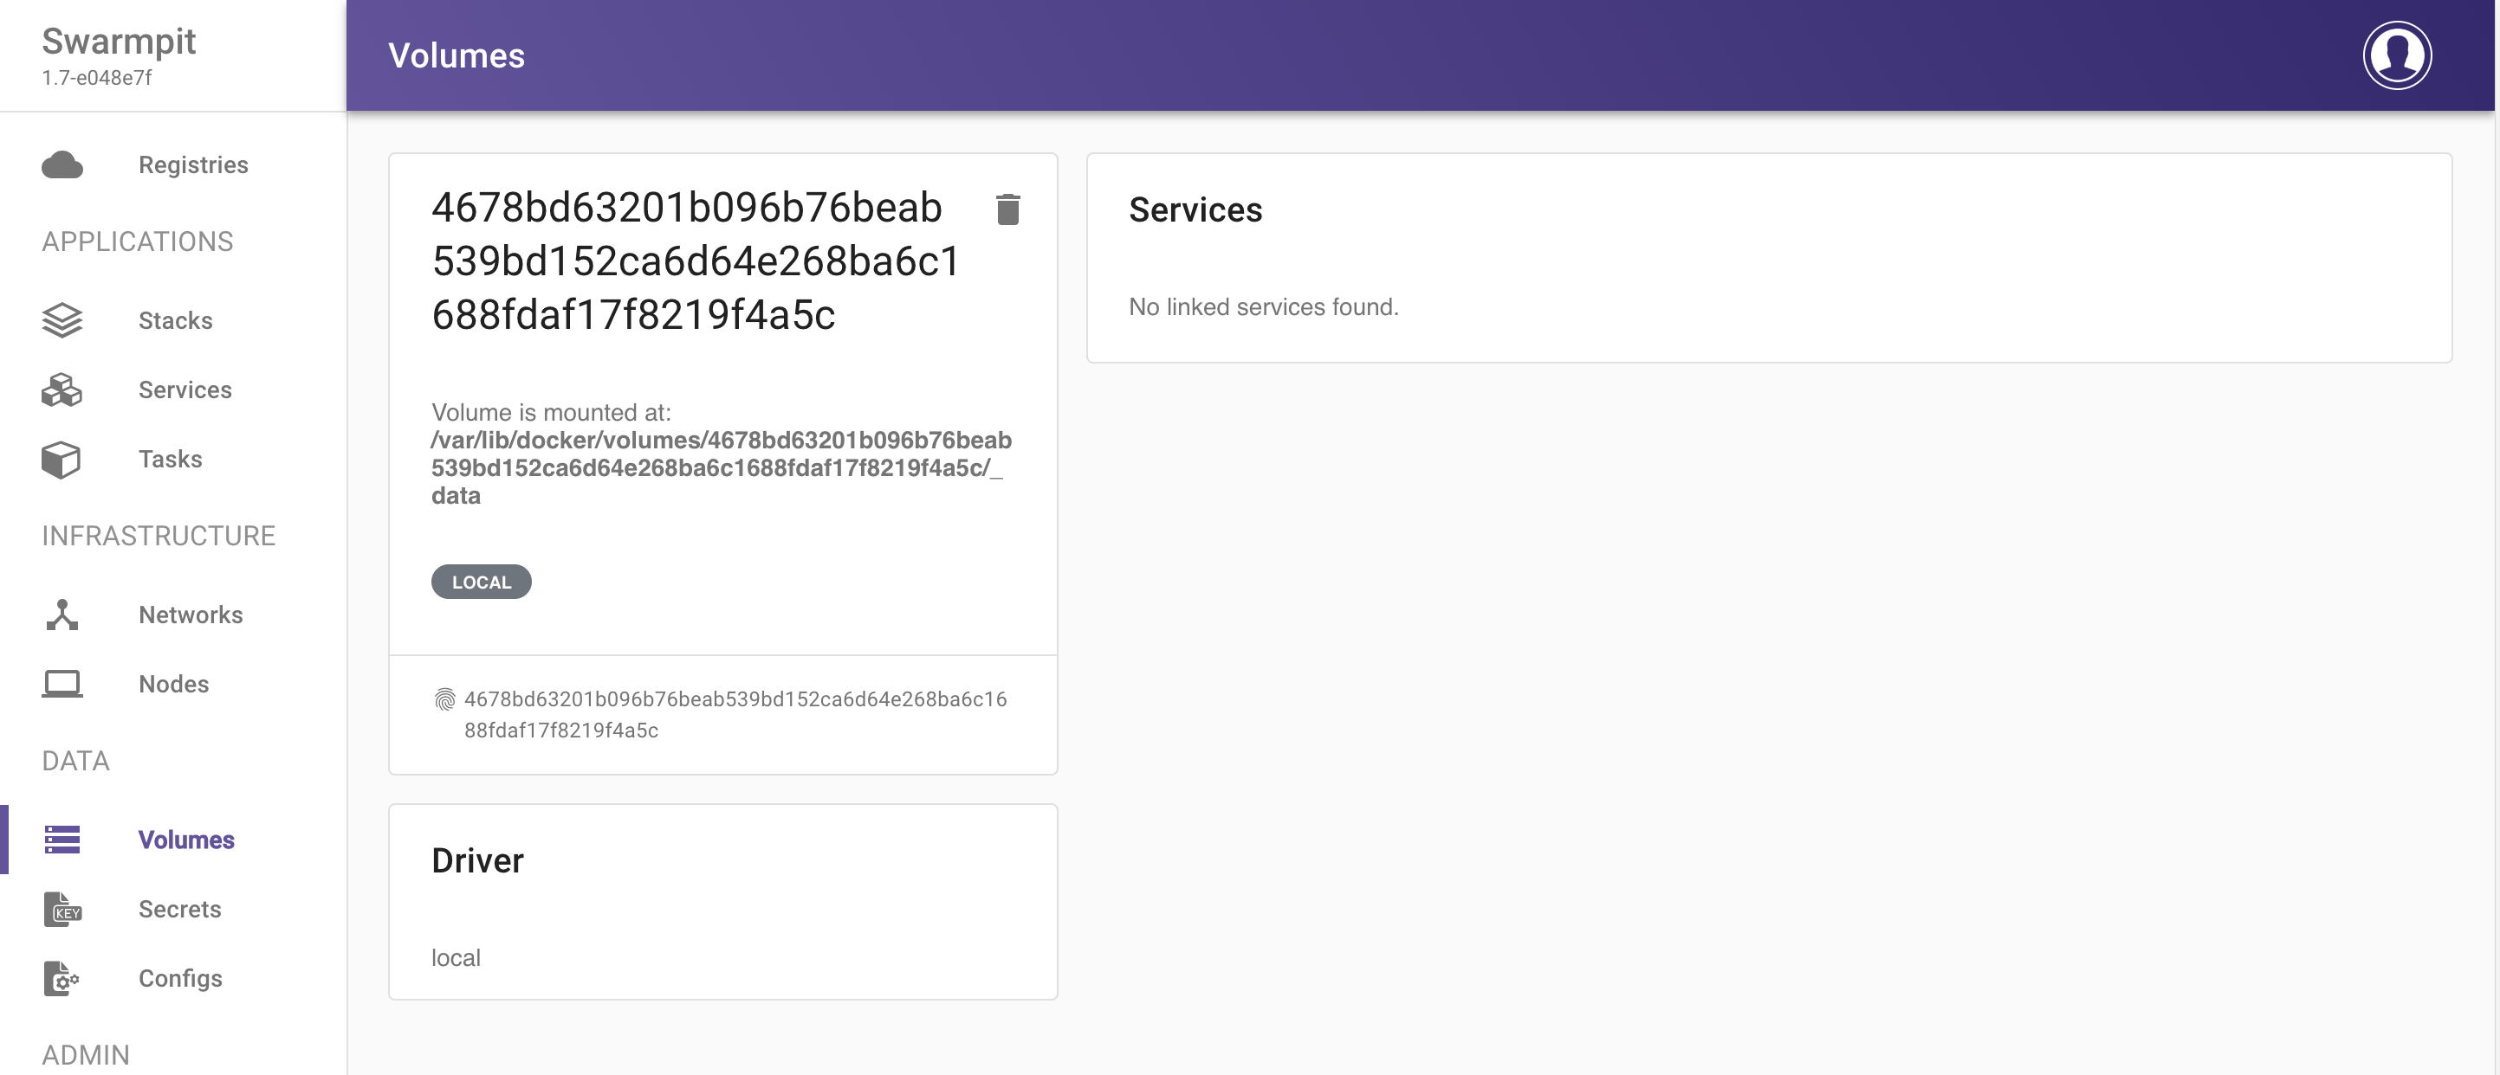The image size is (2500, 1075).
Task: Click the Configs document icon
Action: 62,979
